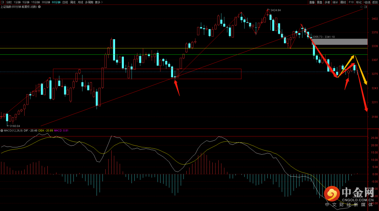Click the 3180 price axis label
Viewport: 379px width, 211px height.
(x=374, y=117)
